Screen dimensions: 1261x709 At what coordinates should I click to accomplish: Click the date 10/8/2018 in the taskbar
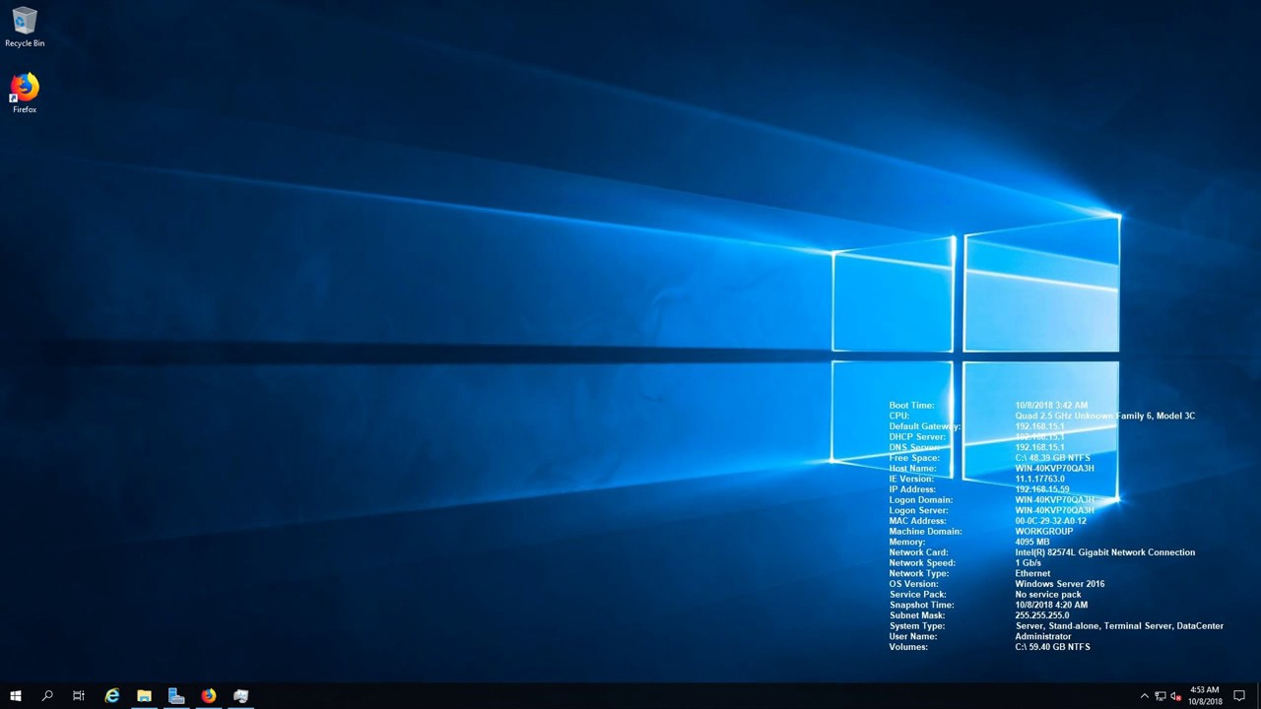(1204, 702)
